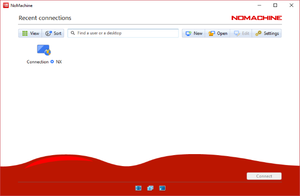Click the Sort connections button
Viewport: 300px width, 196px height.
tap(53, 33)
